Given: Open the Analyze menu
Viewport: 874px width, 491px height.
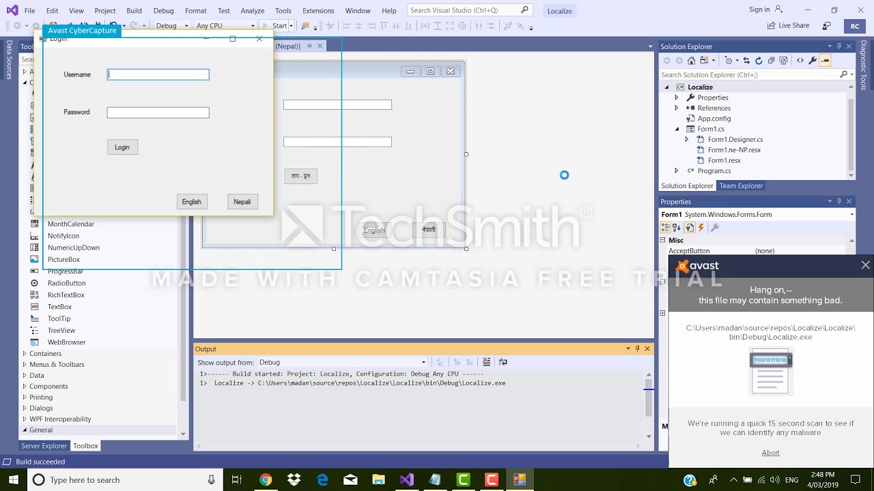Looking at the screenshot, I should point(253,10).
